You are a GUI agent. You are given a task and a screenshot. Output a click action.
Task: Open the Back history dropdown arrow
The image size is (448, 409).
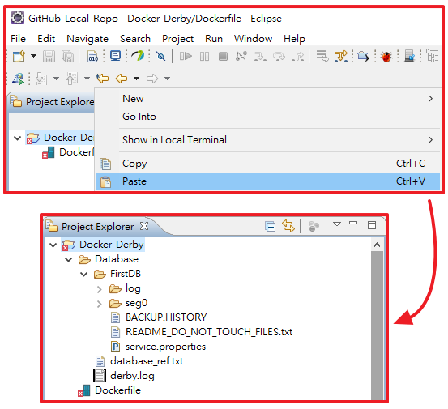[137, 79]
